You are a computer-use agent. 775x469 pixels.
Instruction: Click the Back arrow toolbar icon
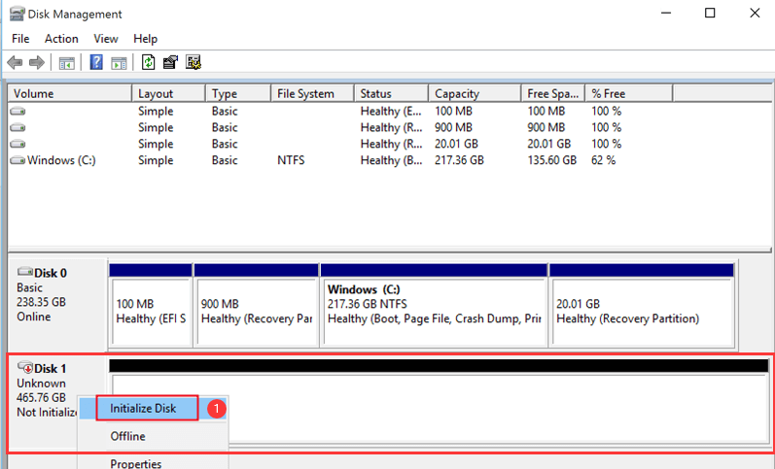tap(15, 63)
